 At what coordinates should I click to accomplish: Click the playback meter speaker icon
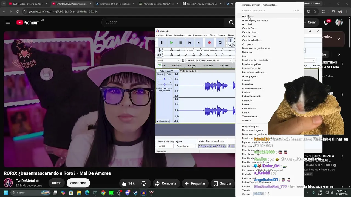click(159, 55)
